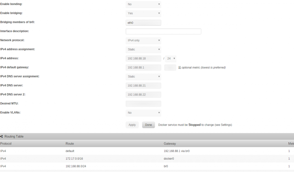
Task: Click the IPv4 default gateway field
Action: (x=143, y=67)
